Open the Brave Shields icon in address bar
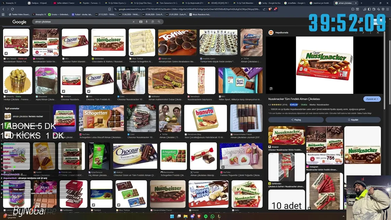The width and height of the screenshot is (391, 220). 270,9
